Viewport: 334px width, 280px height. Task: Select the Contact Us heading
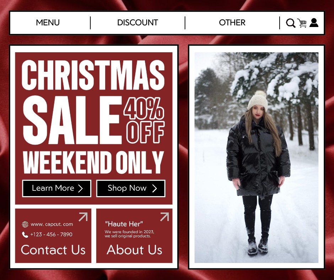point(53,250)
